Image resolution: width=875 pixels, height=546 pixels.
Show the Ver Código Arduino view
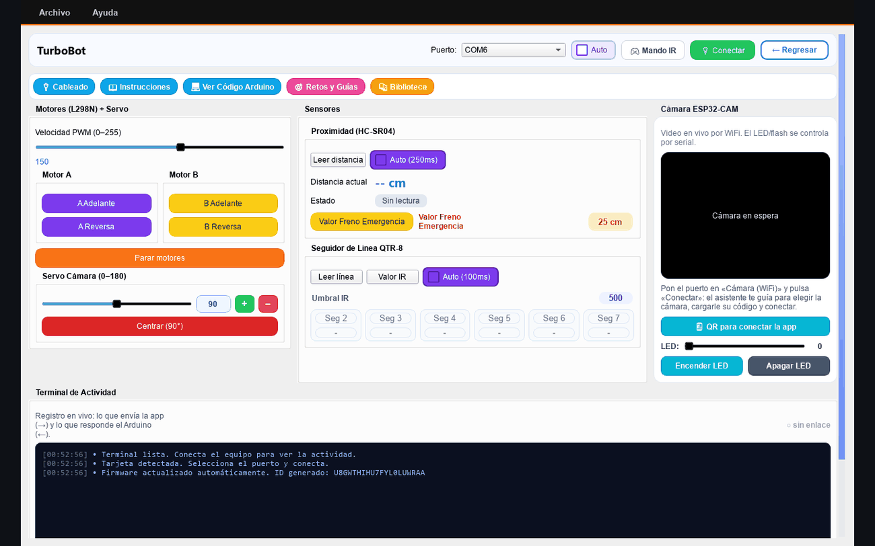click(x=232, y=87)
